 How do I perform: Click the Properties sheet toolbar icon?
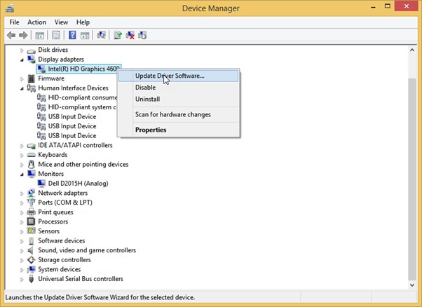coord(56,35)
